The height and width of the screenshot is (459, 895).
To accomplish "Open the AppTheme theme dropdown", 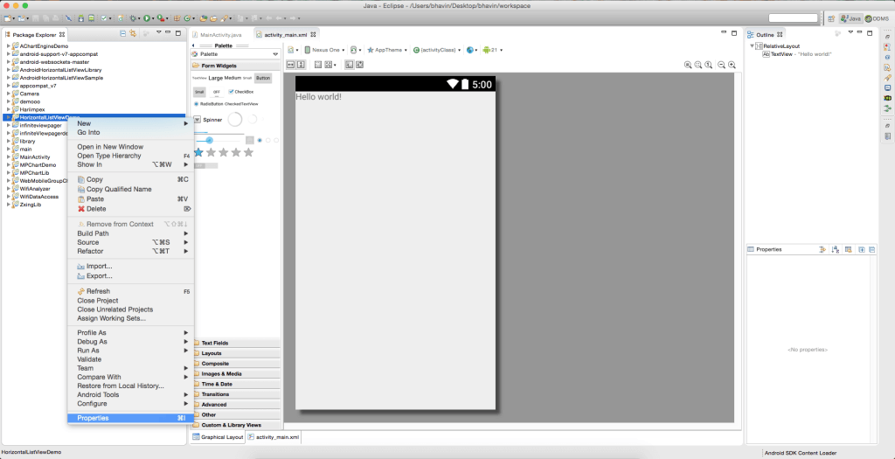I will click(x=386, y=50).
